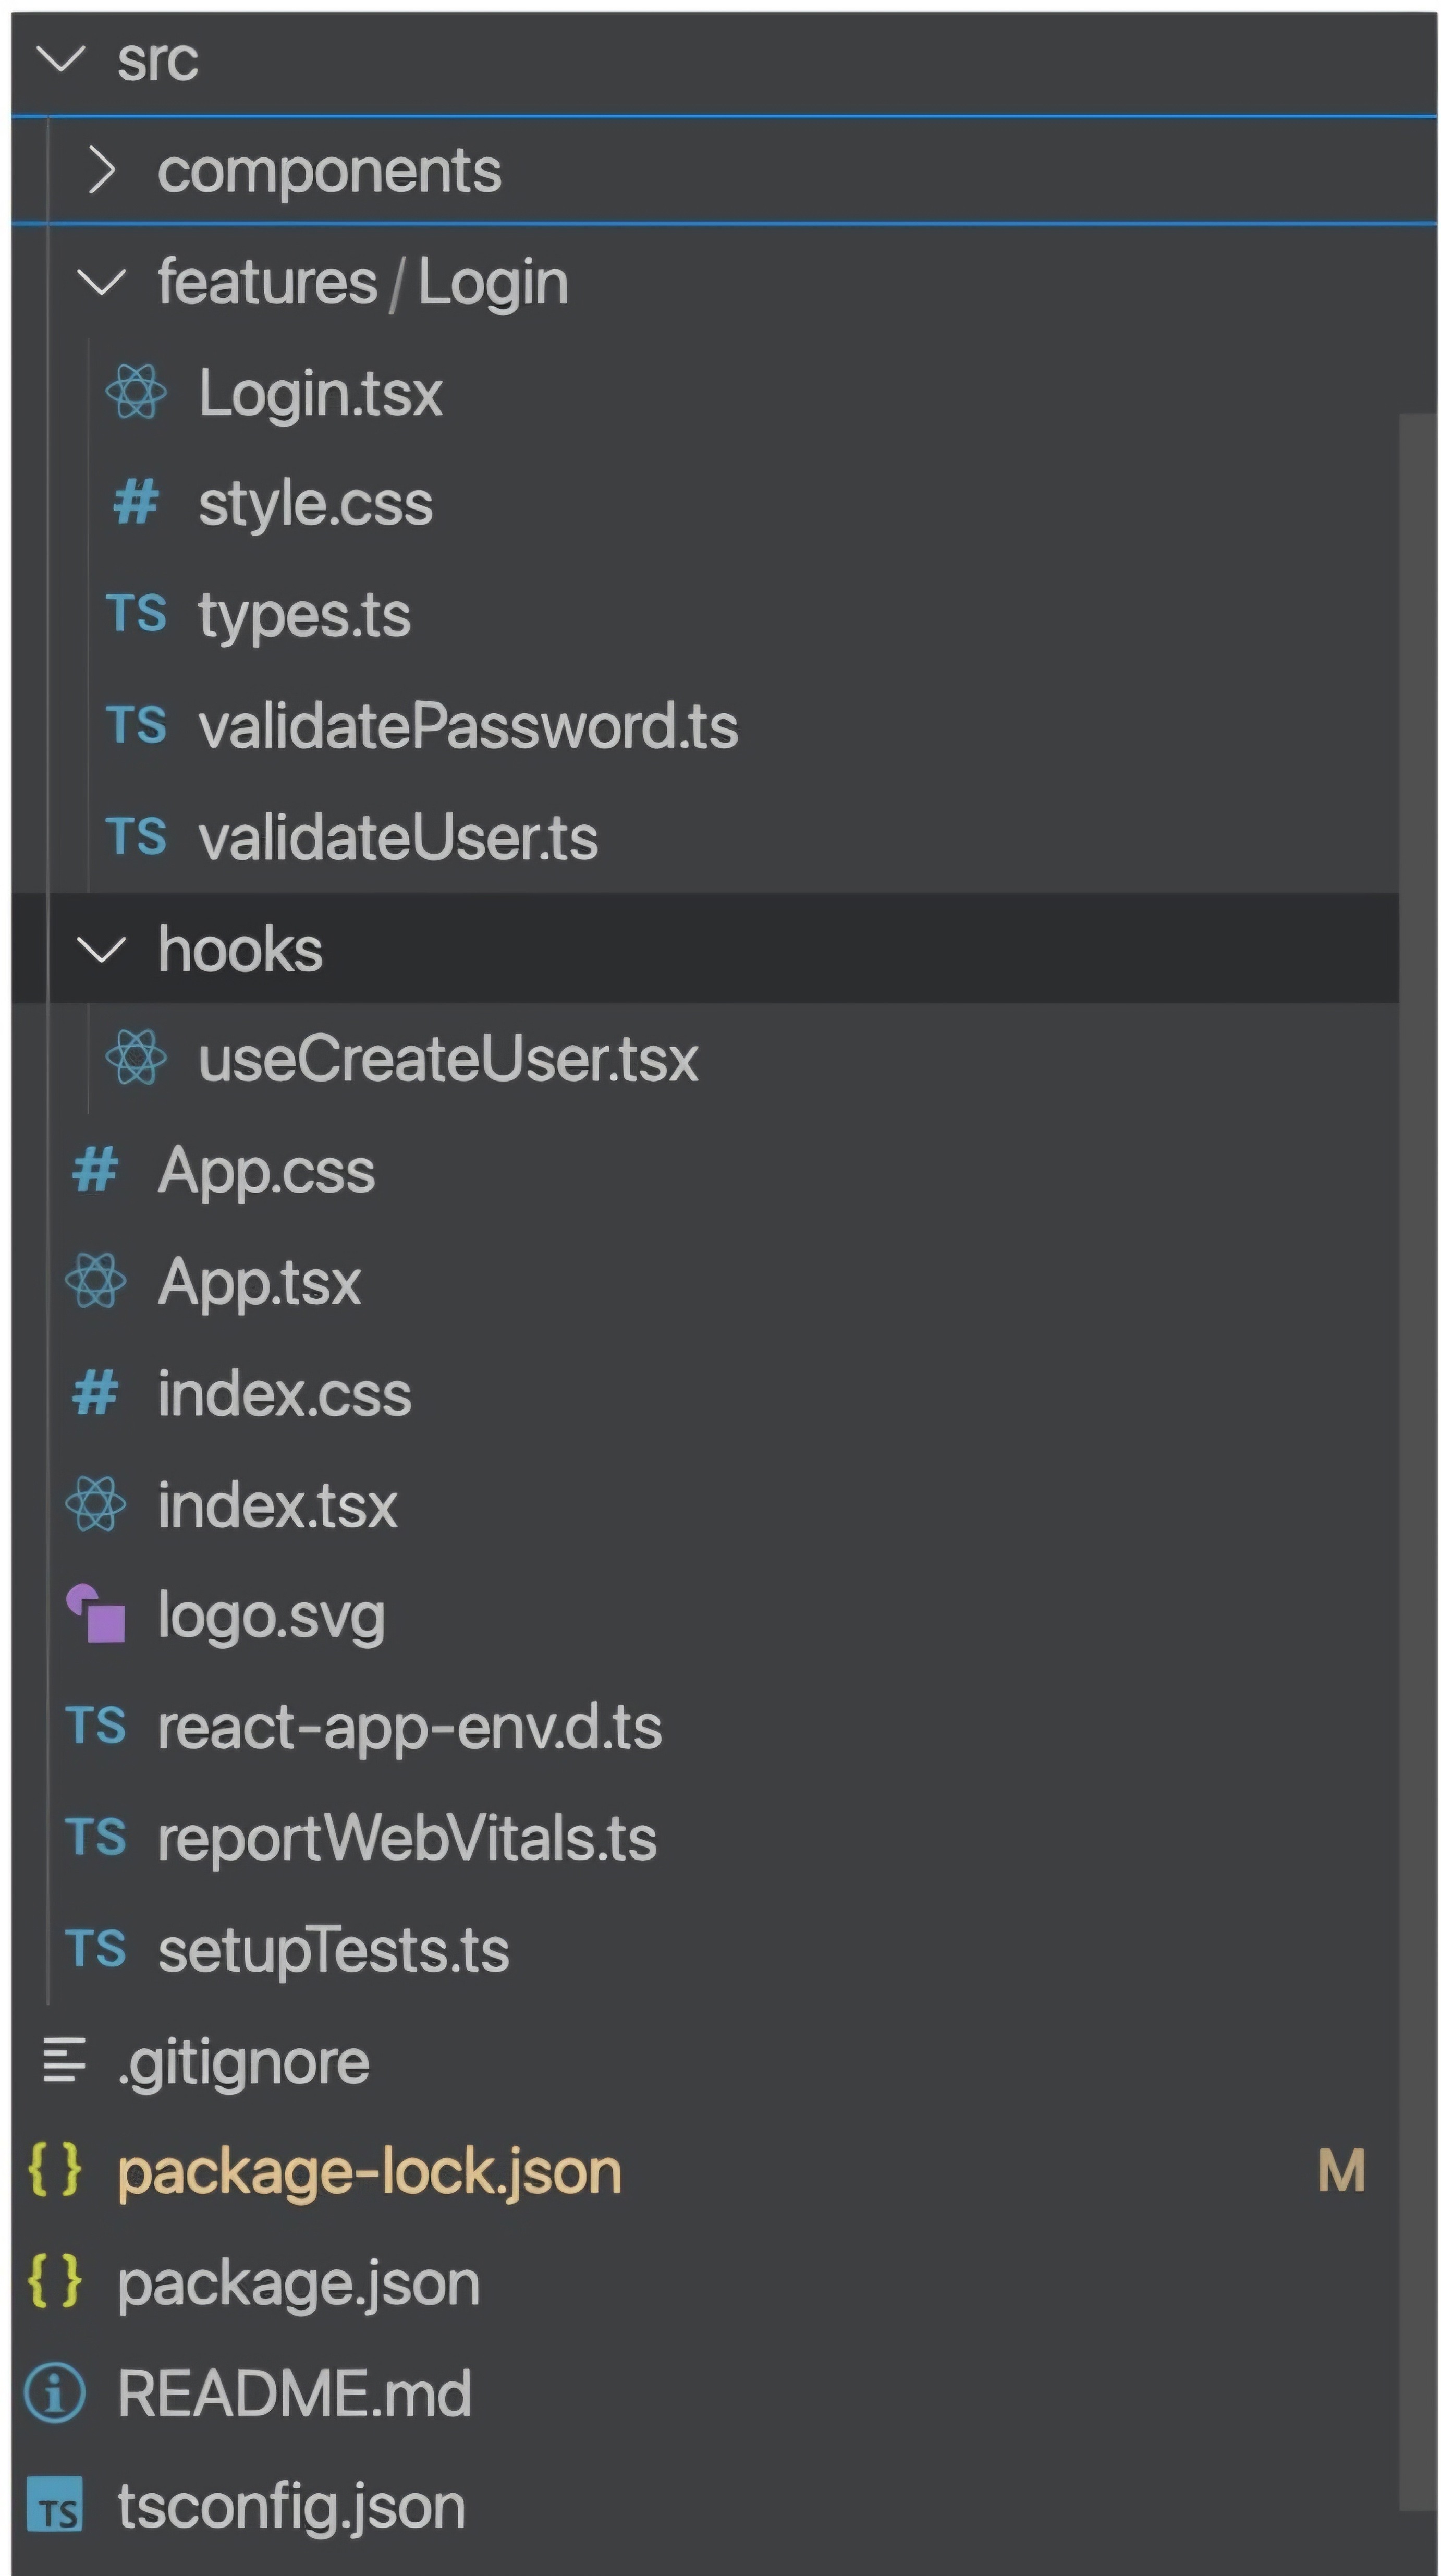Open the react-app-env.d.ts file
This screenshot has width=1441, height=2576.
pyautogui.click(x=409, y=1728)
